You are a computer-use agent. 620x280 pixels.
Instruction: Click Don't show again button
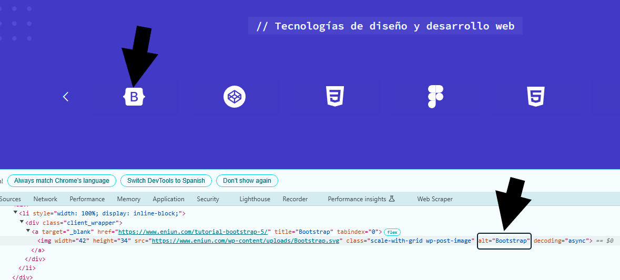coord(247,181)
